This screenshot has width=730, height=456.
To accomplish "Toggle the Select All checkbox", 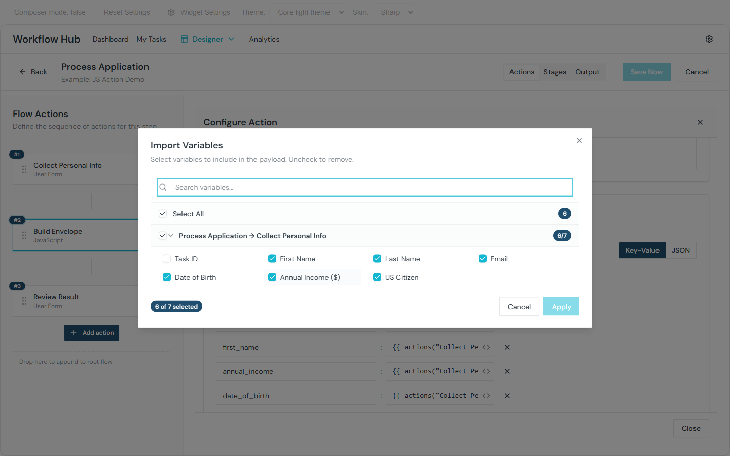I will [x=163, y=214].
